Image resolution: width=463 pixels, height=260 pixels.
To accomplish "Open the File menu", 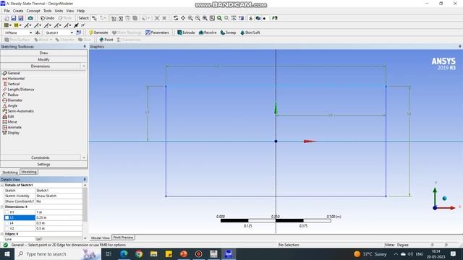I will pos(7,11).
